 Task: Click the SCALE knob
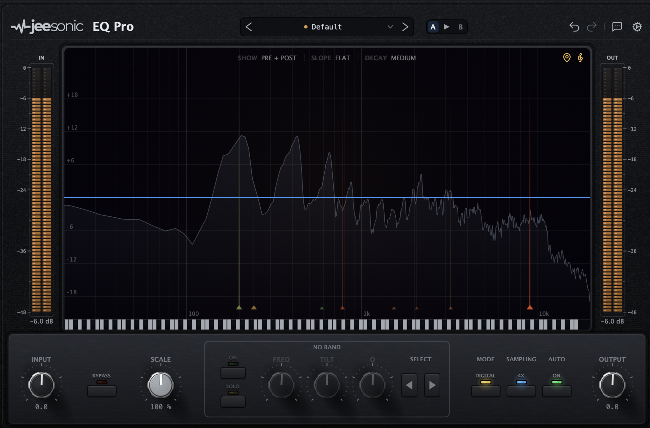coord(160,385)
